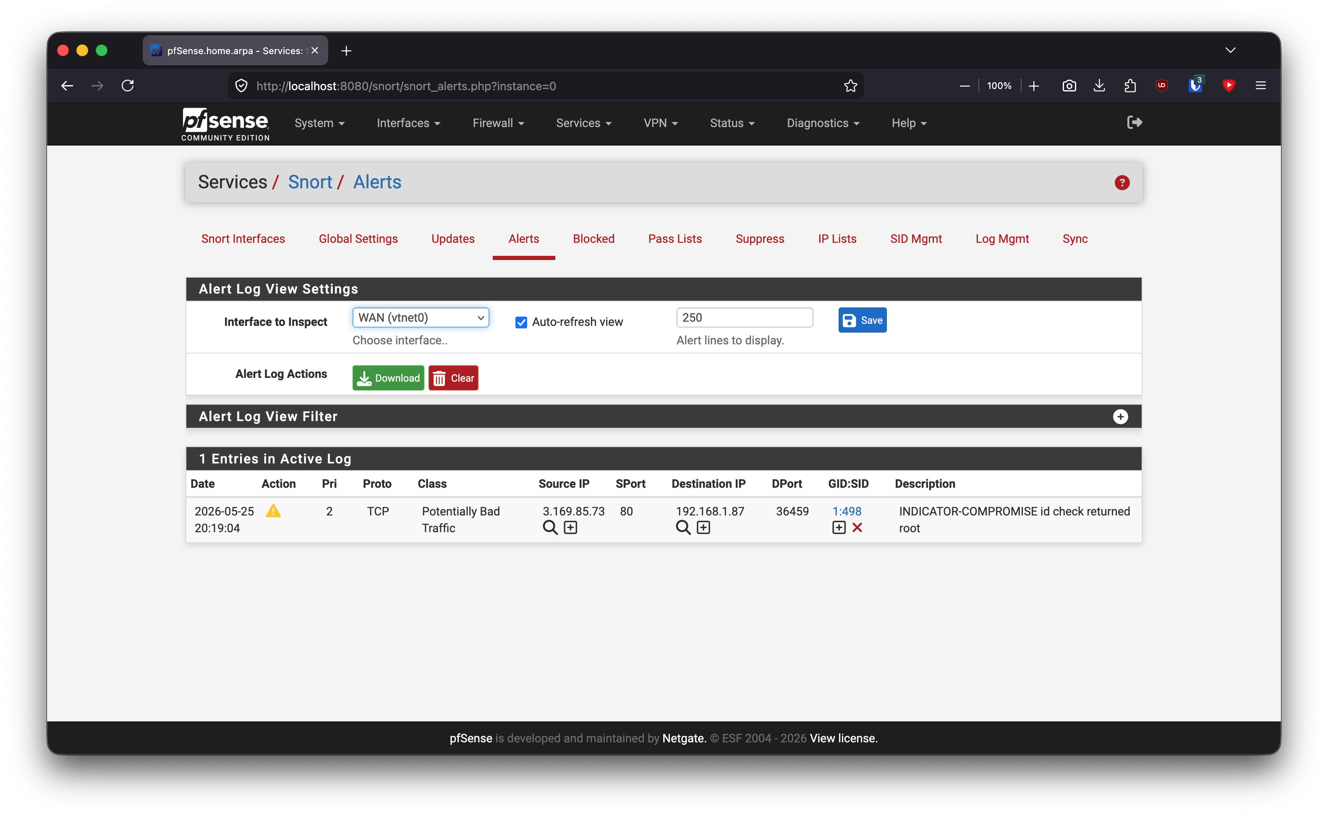Click the Netgate footer link
Image resolution: width=1328 pixels, height=817 pixels.
click(x=684, y=738)
